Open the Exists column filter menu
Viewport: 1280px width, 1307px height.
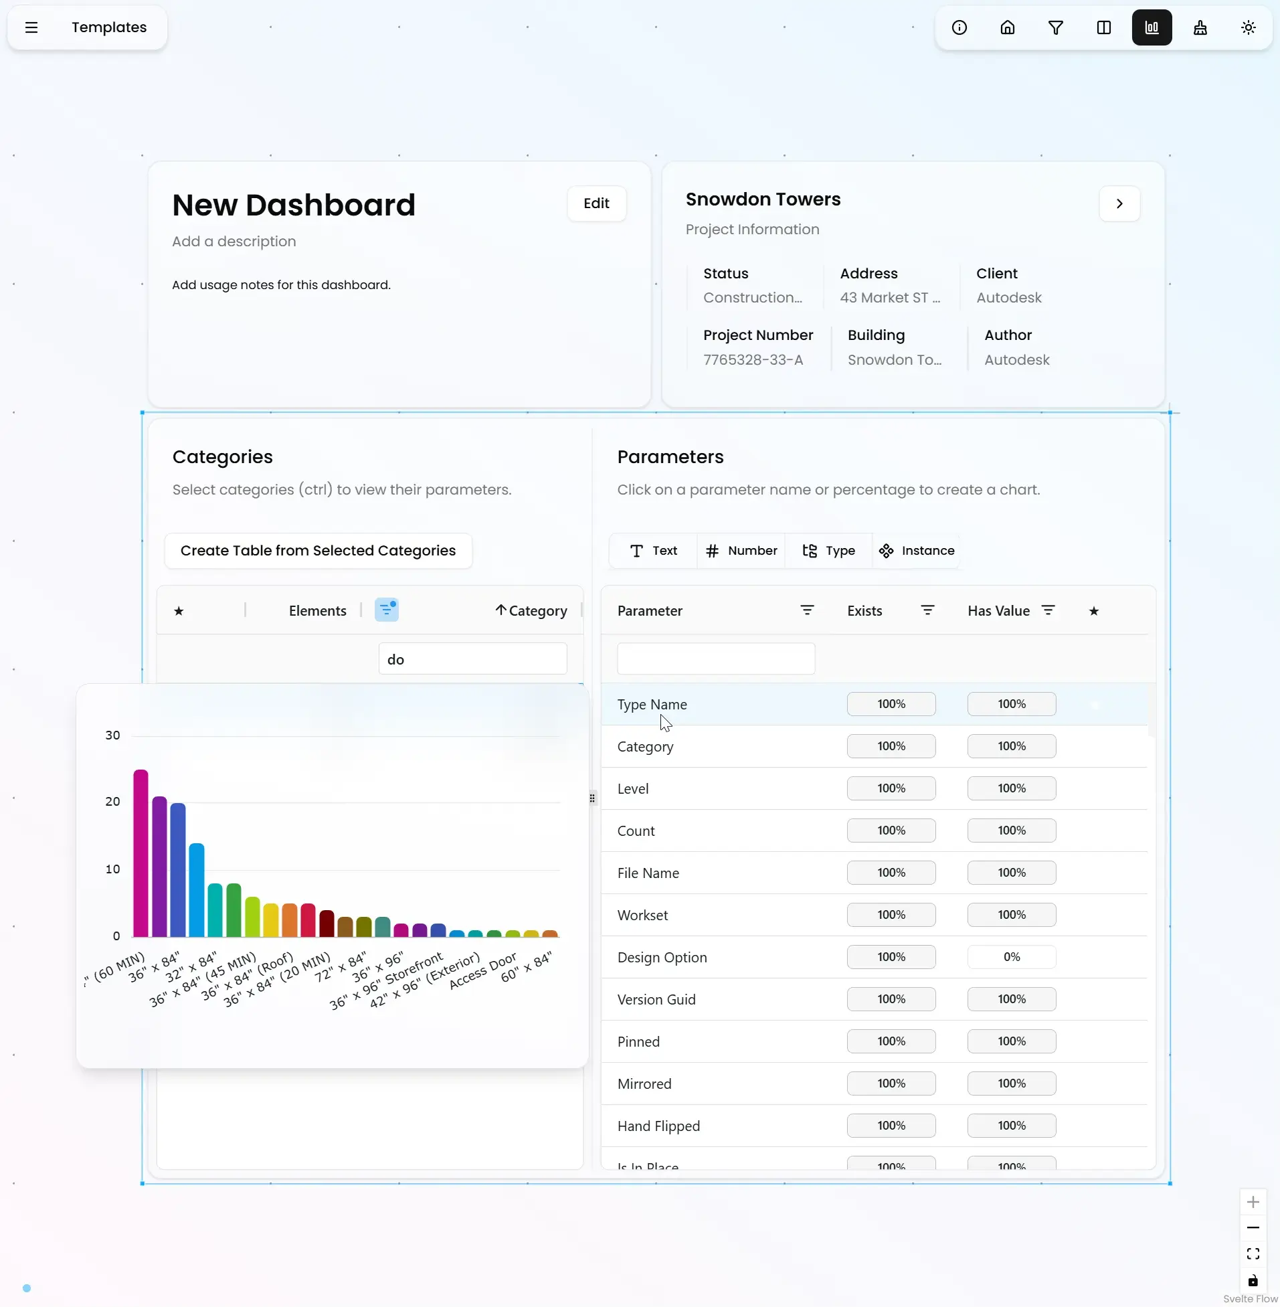pyautogui.click(x=927, y=610)
